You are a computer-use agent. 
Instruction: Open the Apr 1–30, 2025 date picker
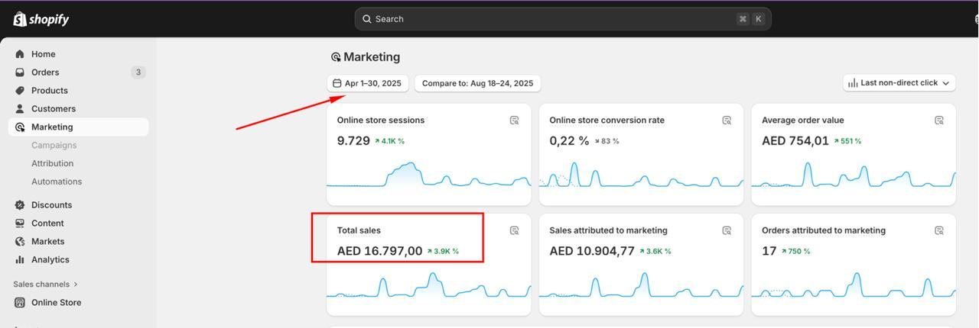click(x=368, y=83)
